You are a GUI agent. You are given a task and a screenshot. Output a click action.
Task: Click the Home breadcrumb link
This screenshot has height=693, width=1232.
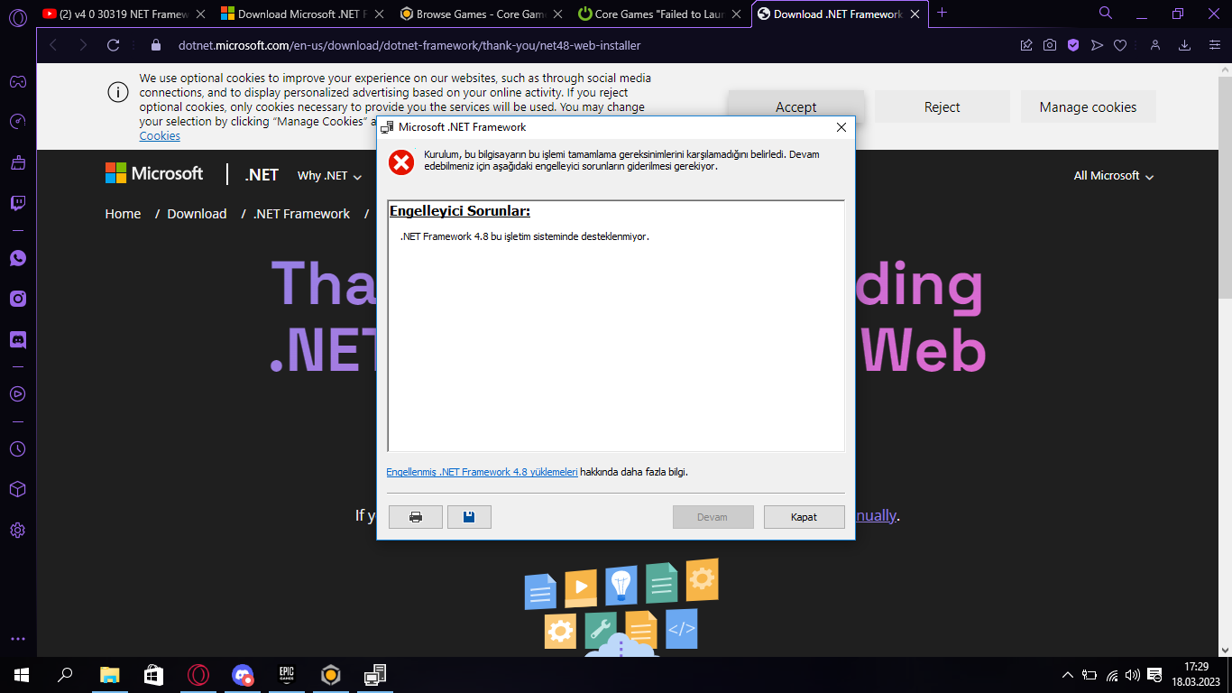pyautogui.click(x=123, y=214)
